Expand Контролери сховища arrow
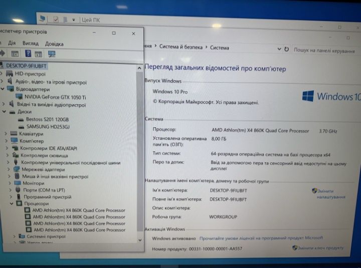Viewport: 361px width, 268px height. [x=8, y=155]
